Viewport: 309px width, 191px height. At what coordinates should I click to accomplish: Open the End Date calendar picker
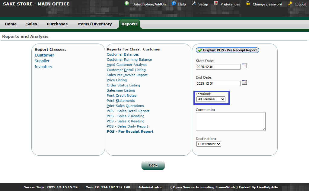click(244, 83)
